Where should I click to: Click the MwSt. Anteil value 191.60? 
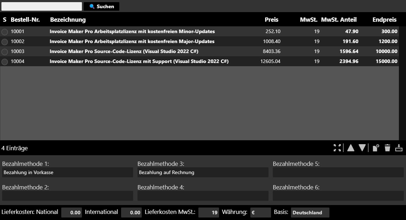[350, 41]
